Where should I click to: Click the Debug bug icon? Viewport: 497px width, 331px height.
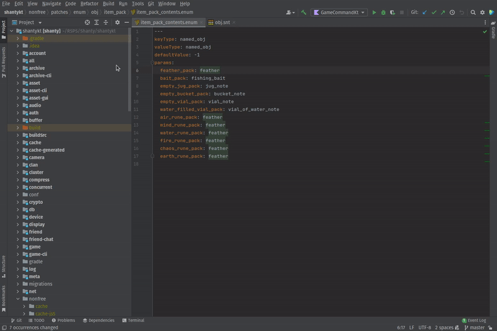coord(383,12)
